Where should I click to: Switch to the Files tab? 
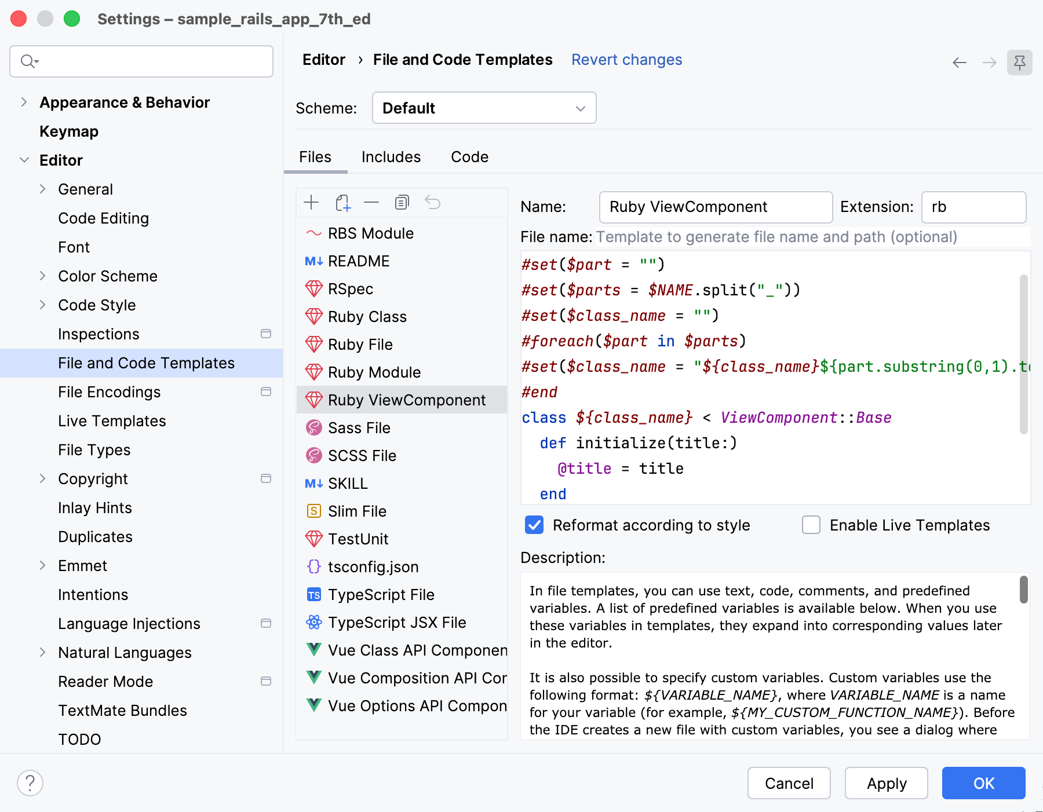pos(315,157)
